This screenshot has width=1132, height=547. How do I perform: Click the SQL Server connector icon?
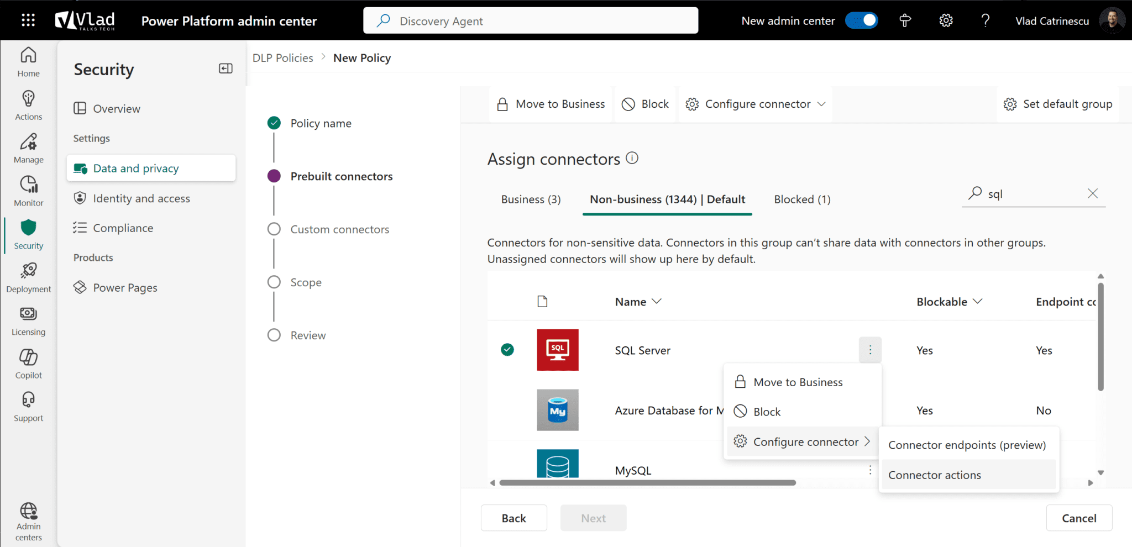(558, 350)
